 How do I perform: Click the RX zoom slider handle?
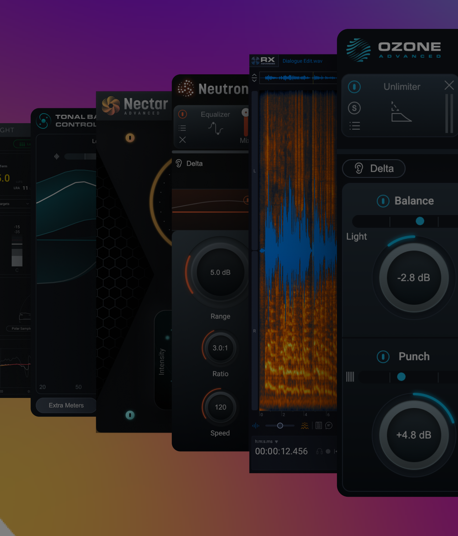pyautogui.click(x=280, y=426)
